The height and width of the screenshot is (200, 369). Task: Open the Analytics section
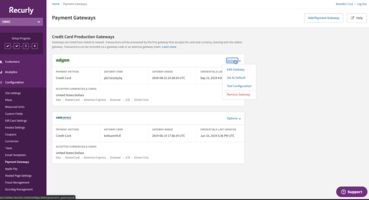tap(11, 72)
